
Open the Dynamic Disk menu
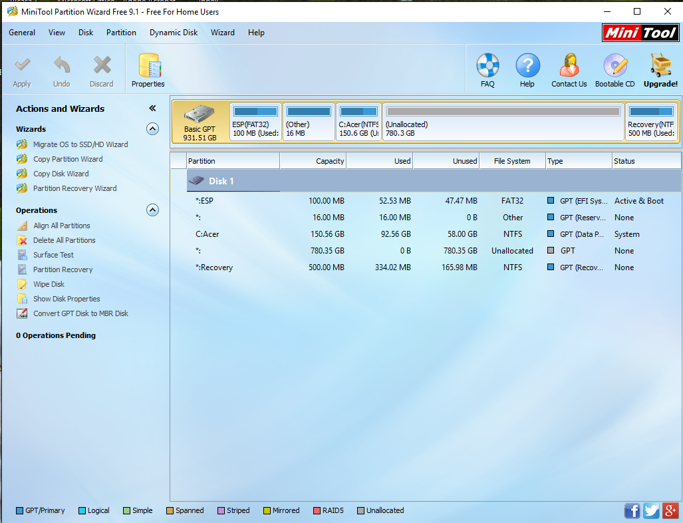coord(174,33)
